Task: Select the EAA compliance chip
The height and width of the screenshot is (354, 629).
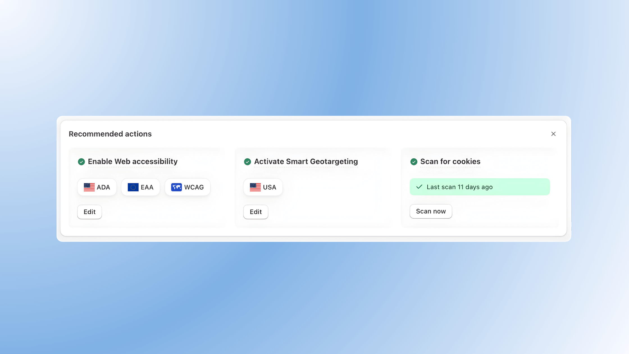Action: point(140,187)
